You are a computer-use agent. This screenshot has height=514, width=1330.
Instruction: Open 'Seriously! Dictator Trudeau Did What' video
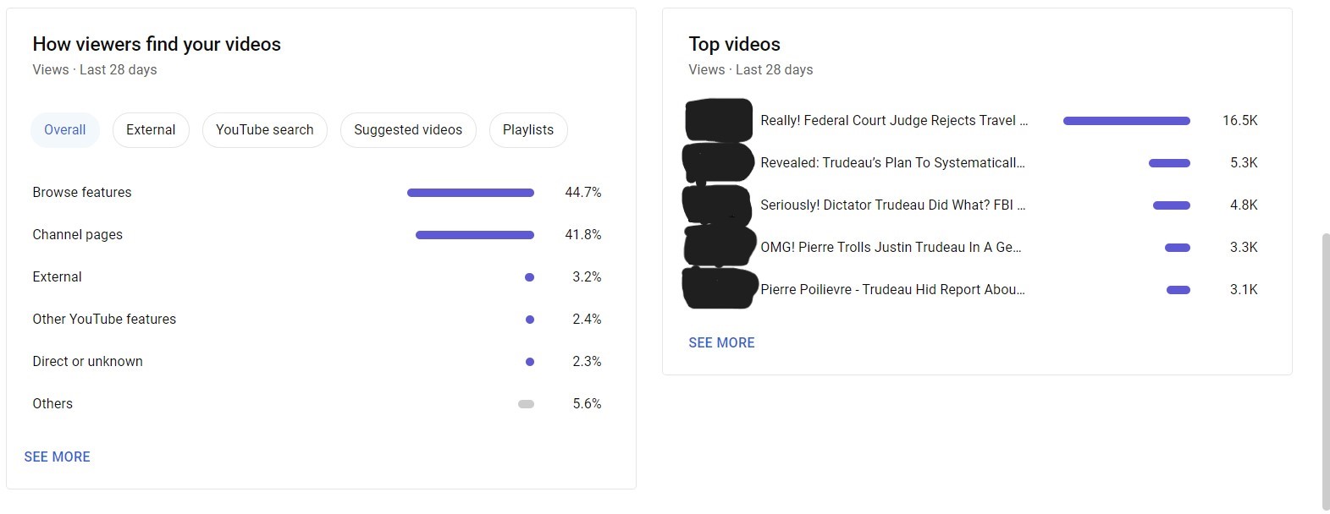pos(892,205)
